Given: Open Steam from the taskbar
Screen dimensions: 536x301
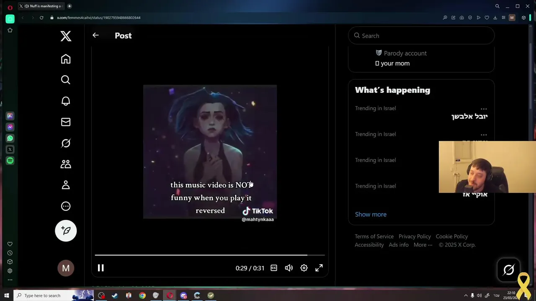Looking at the screenshot, I should (115, 296).
